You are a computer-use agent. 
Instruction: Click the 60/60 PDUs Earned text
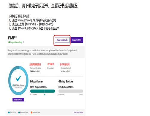pos(18,85)
